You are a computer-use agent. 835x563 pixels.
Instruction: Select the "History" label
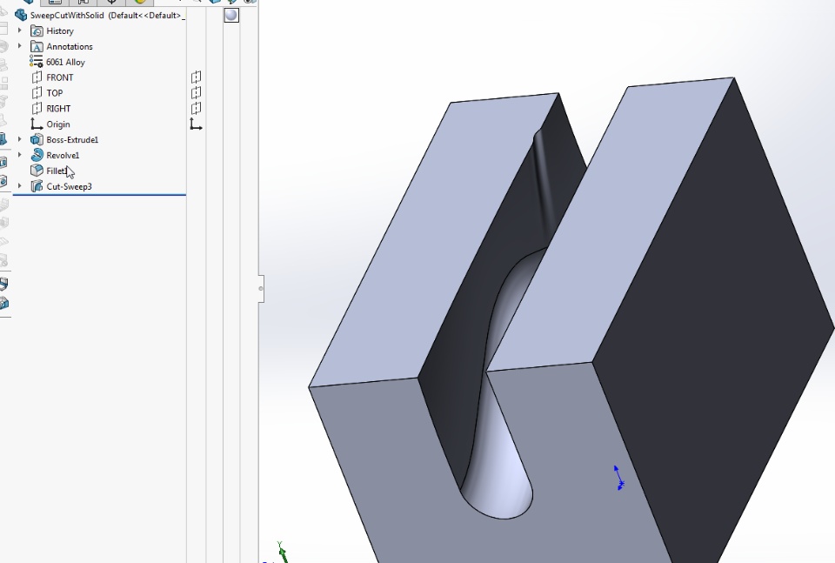(x=60, y=31)
